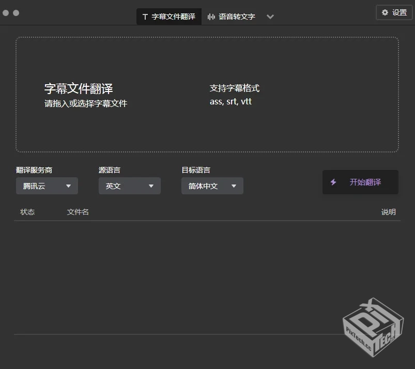The image size is (415, 369).
Task: Click the waveform speech-to-text icon
Action: [212, 16]
